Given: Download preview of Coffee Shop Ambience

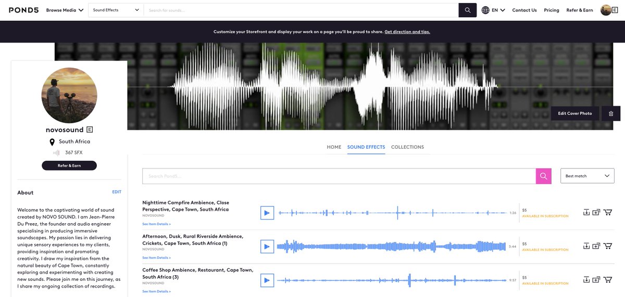Looking at the screenshot, I should tap(586, 279).
